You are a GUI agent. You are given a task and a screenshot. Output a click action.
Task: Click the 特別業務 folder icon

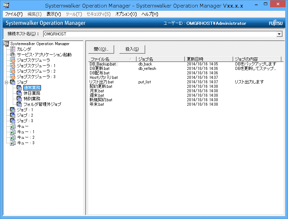(19, 99)
